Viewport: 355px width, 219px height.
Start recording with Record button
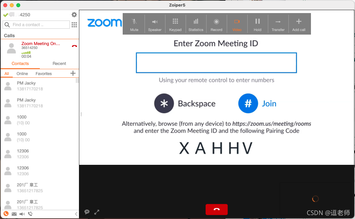(x=216, y=24)
